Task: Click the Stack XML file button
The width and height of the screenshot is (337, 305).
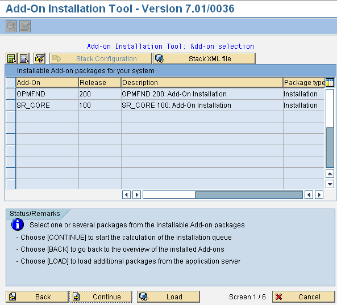Action: [204, 58]
